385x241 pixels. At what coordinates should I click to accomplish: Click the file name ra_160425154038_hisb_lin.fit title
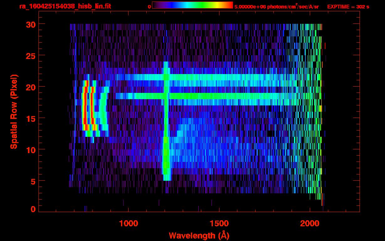point(65,6)
